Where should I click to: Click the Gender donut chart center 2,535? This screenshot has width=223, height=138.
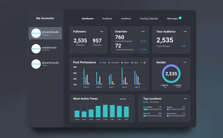coord(171,74)
